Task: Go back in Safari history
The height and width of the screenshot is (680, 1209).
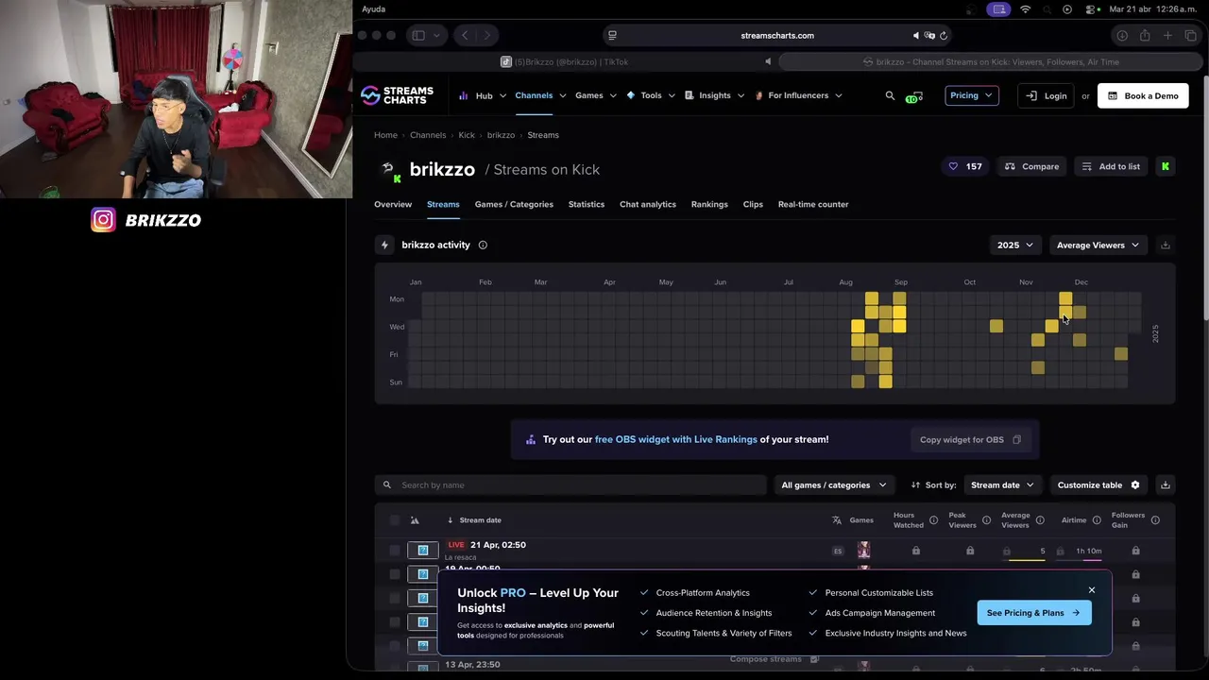Action: [465, 36]
